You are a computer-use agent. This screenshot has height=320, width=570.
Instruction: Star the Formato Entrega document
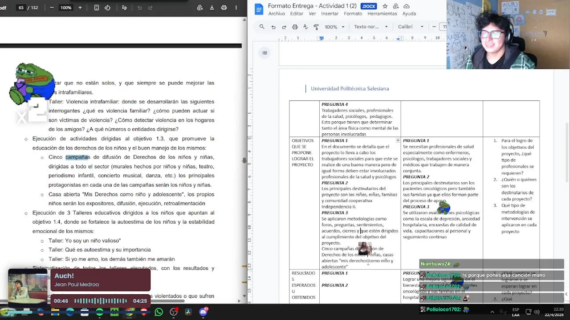pyautogui.click(x=385, y=6)
